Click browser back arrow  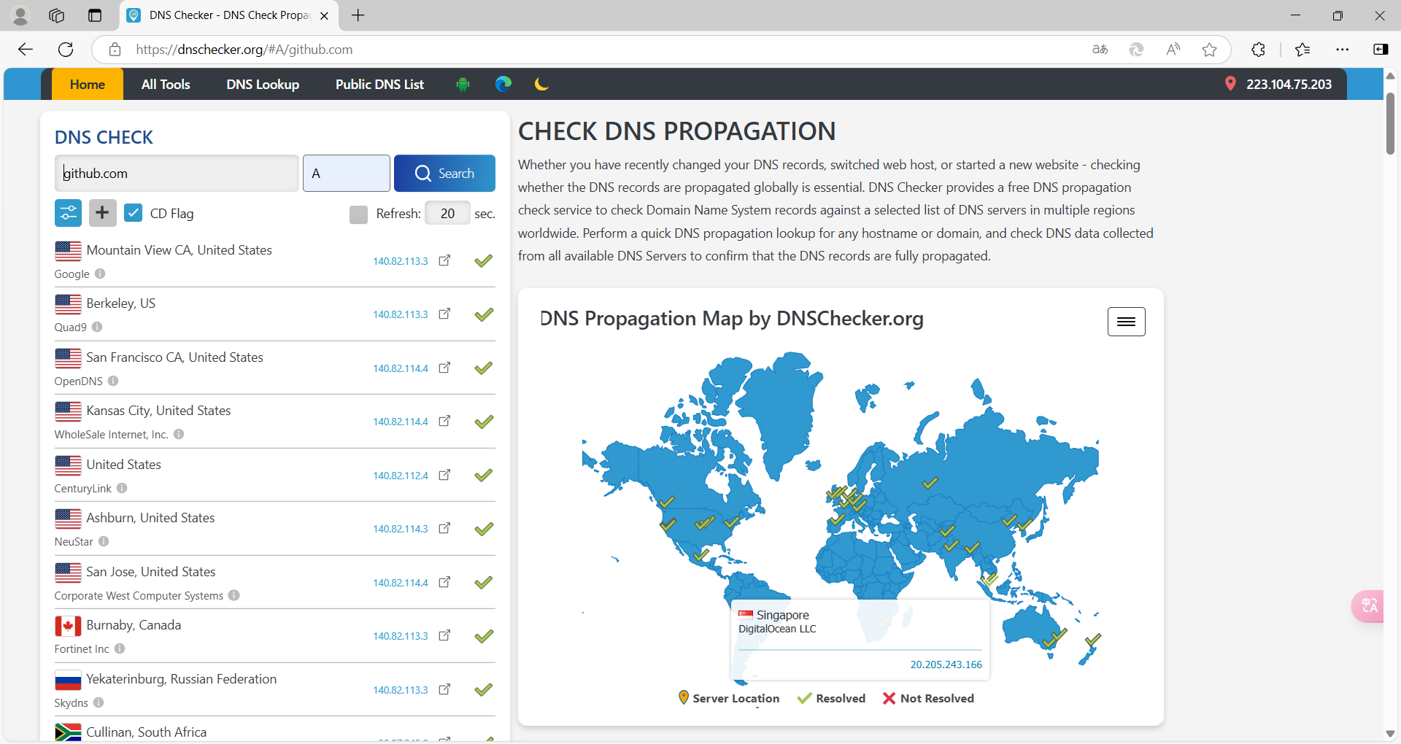(26, 50)
